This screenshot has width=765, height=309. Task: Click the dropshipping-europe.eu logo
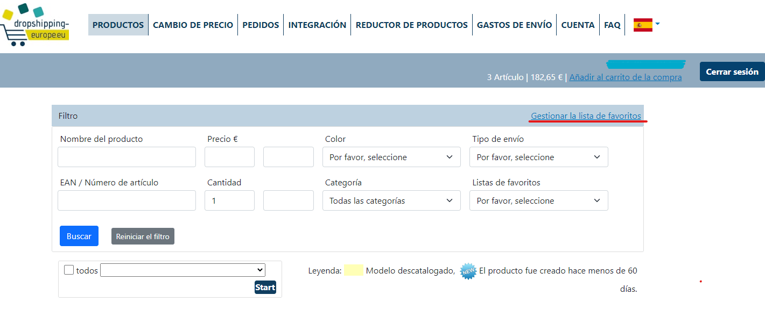tap(35, 25)
